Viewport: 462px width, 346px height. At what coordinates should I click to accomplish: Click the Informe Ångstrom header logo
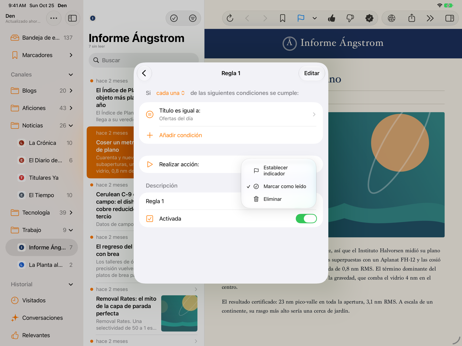pyautogui.click(x=333, y=43)
